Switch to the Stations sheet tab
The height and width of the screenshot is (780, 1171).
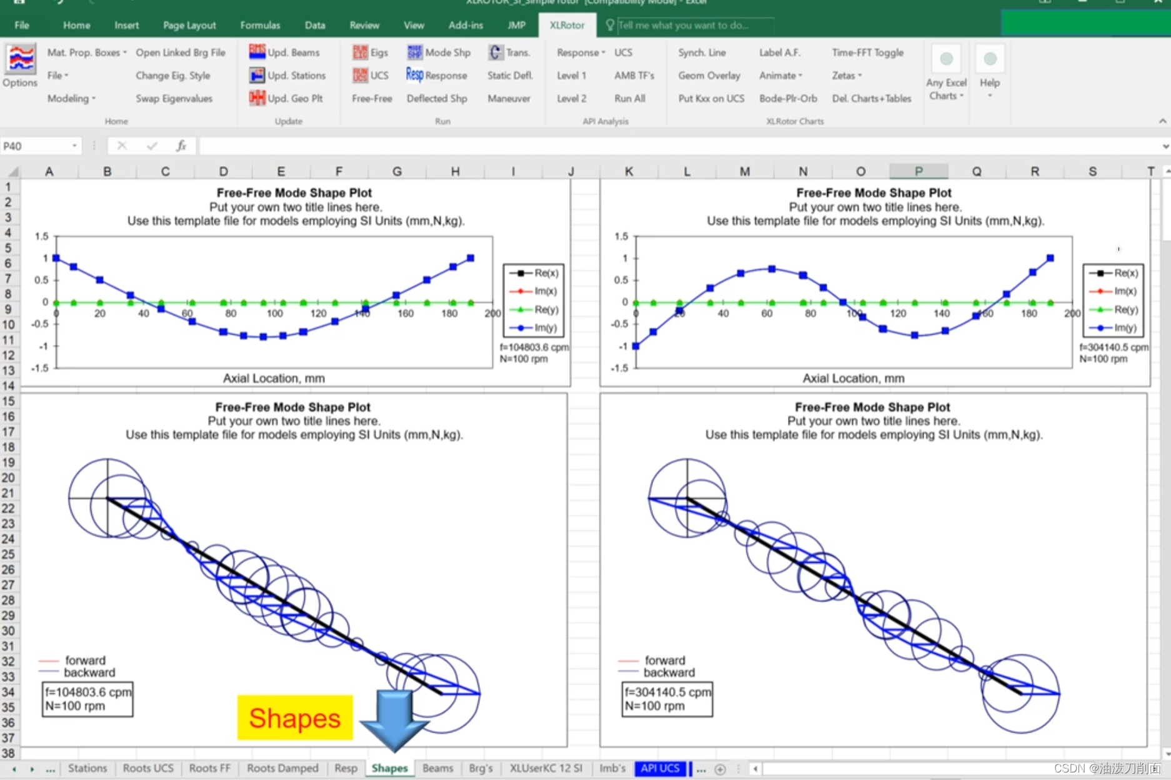[x=87, y=768]
